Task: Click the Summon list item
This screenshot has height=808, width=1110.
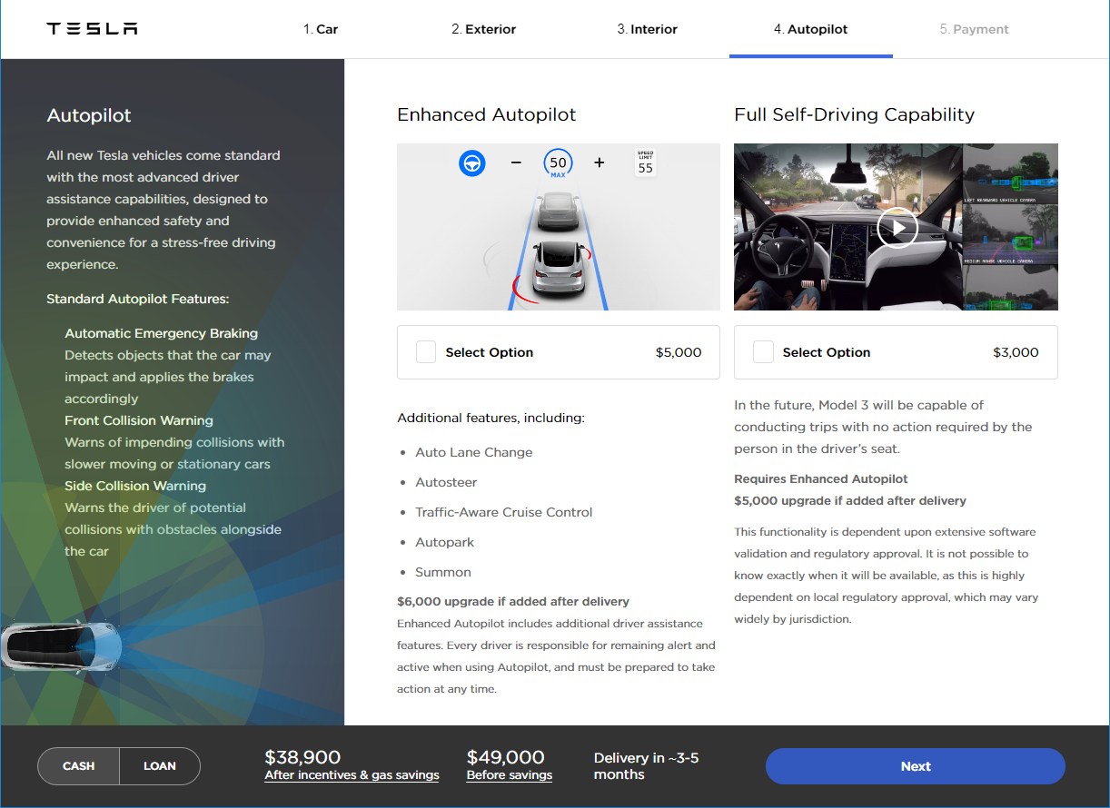Action: (443, 572)
